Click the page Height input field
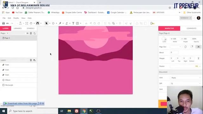Image resolution: width=203 pixels, height=114 pixels. pos(185,39)
